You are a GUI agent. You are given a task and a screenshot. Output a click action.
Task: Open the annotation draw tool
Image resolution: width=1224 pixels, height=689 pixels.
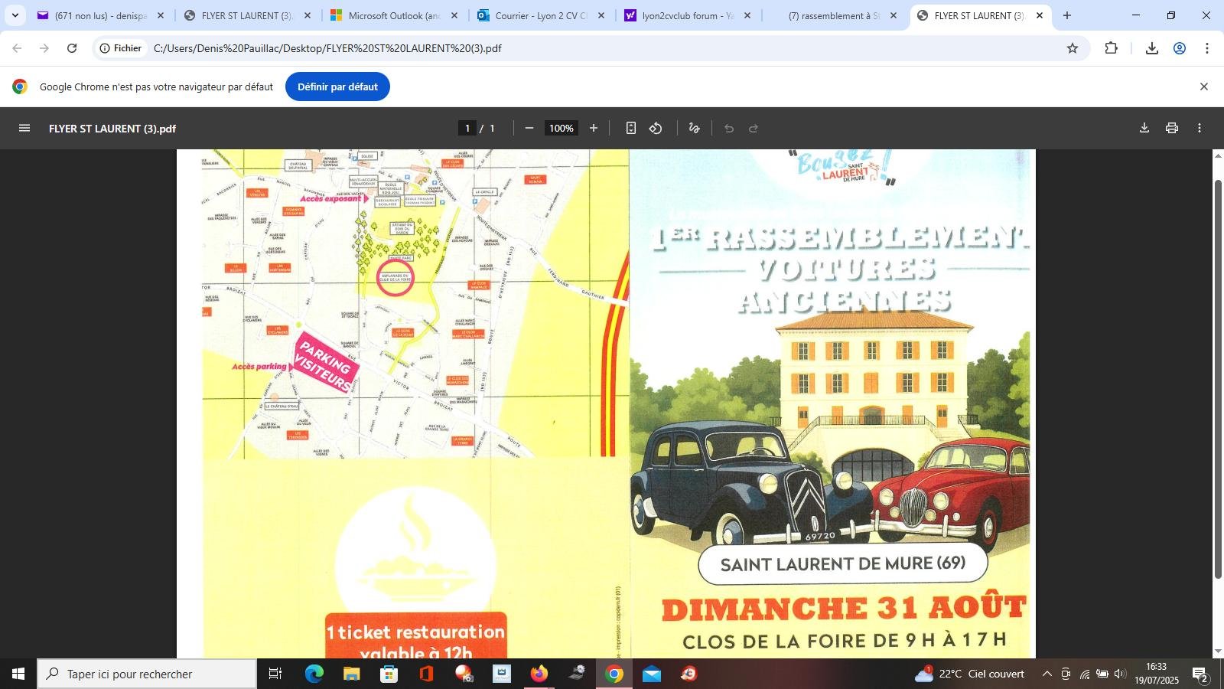pyautogui.click(x=694, y=129)
